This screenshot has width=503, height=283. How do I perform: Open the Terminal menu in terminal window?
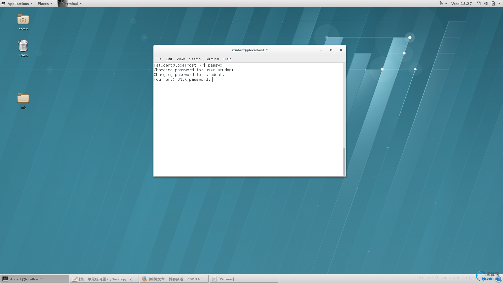[212, 59]
